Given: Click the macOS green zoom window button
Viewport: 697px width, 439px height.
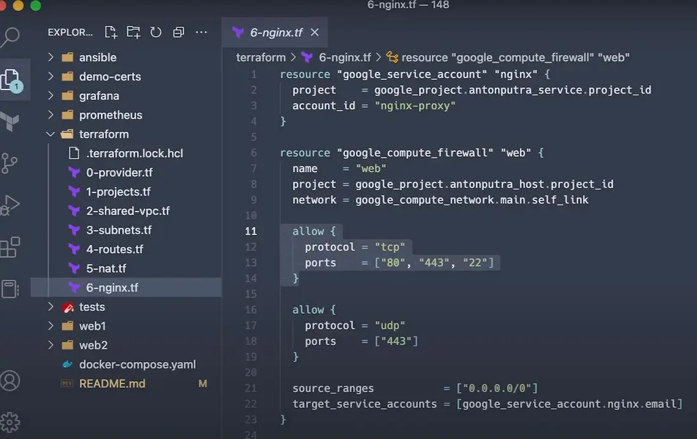Looking at the screenshot, I should (36, 5).
